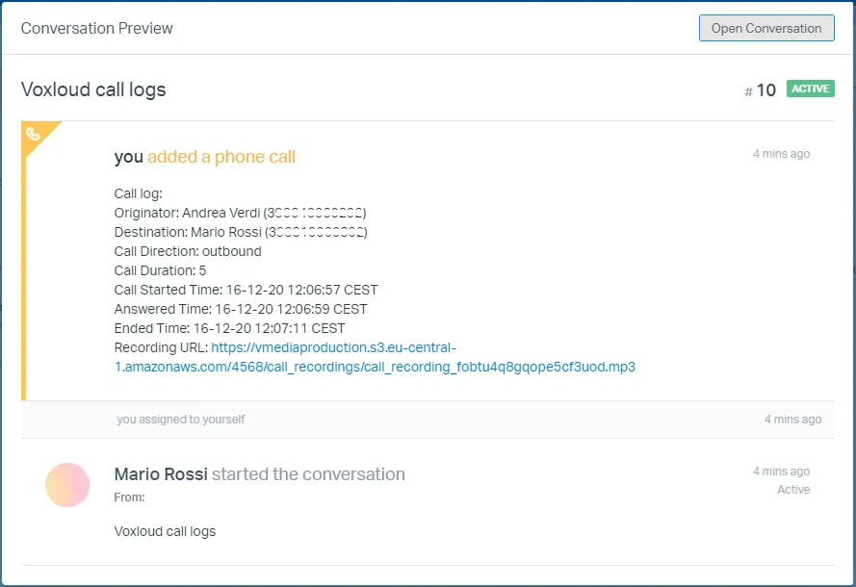
Task: Click the Conversation Preview header title
Action: 96,28
